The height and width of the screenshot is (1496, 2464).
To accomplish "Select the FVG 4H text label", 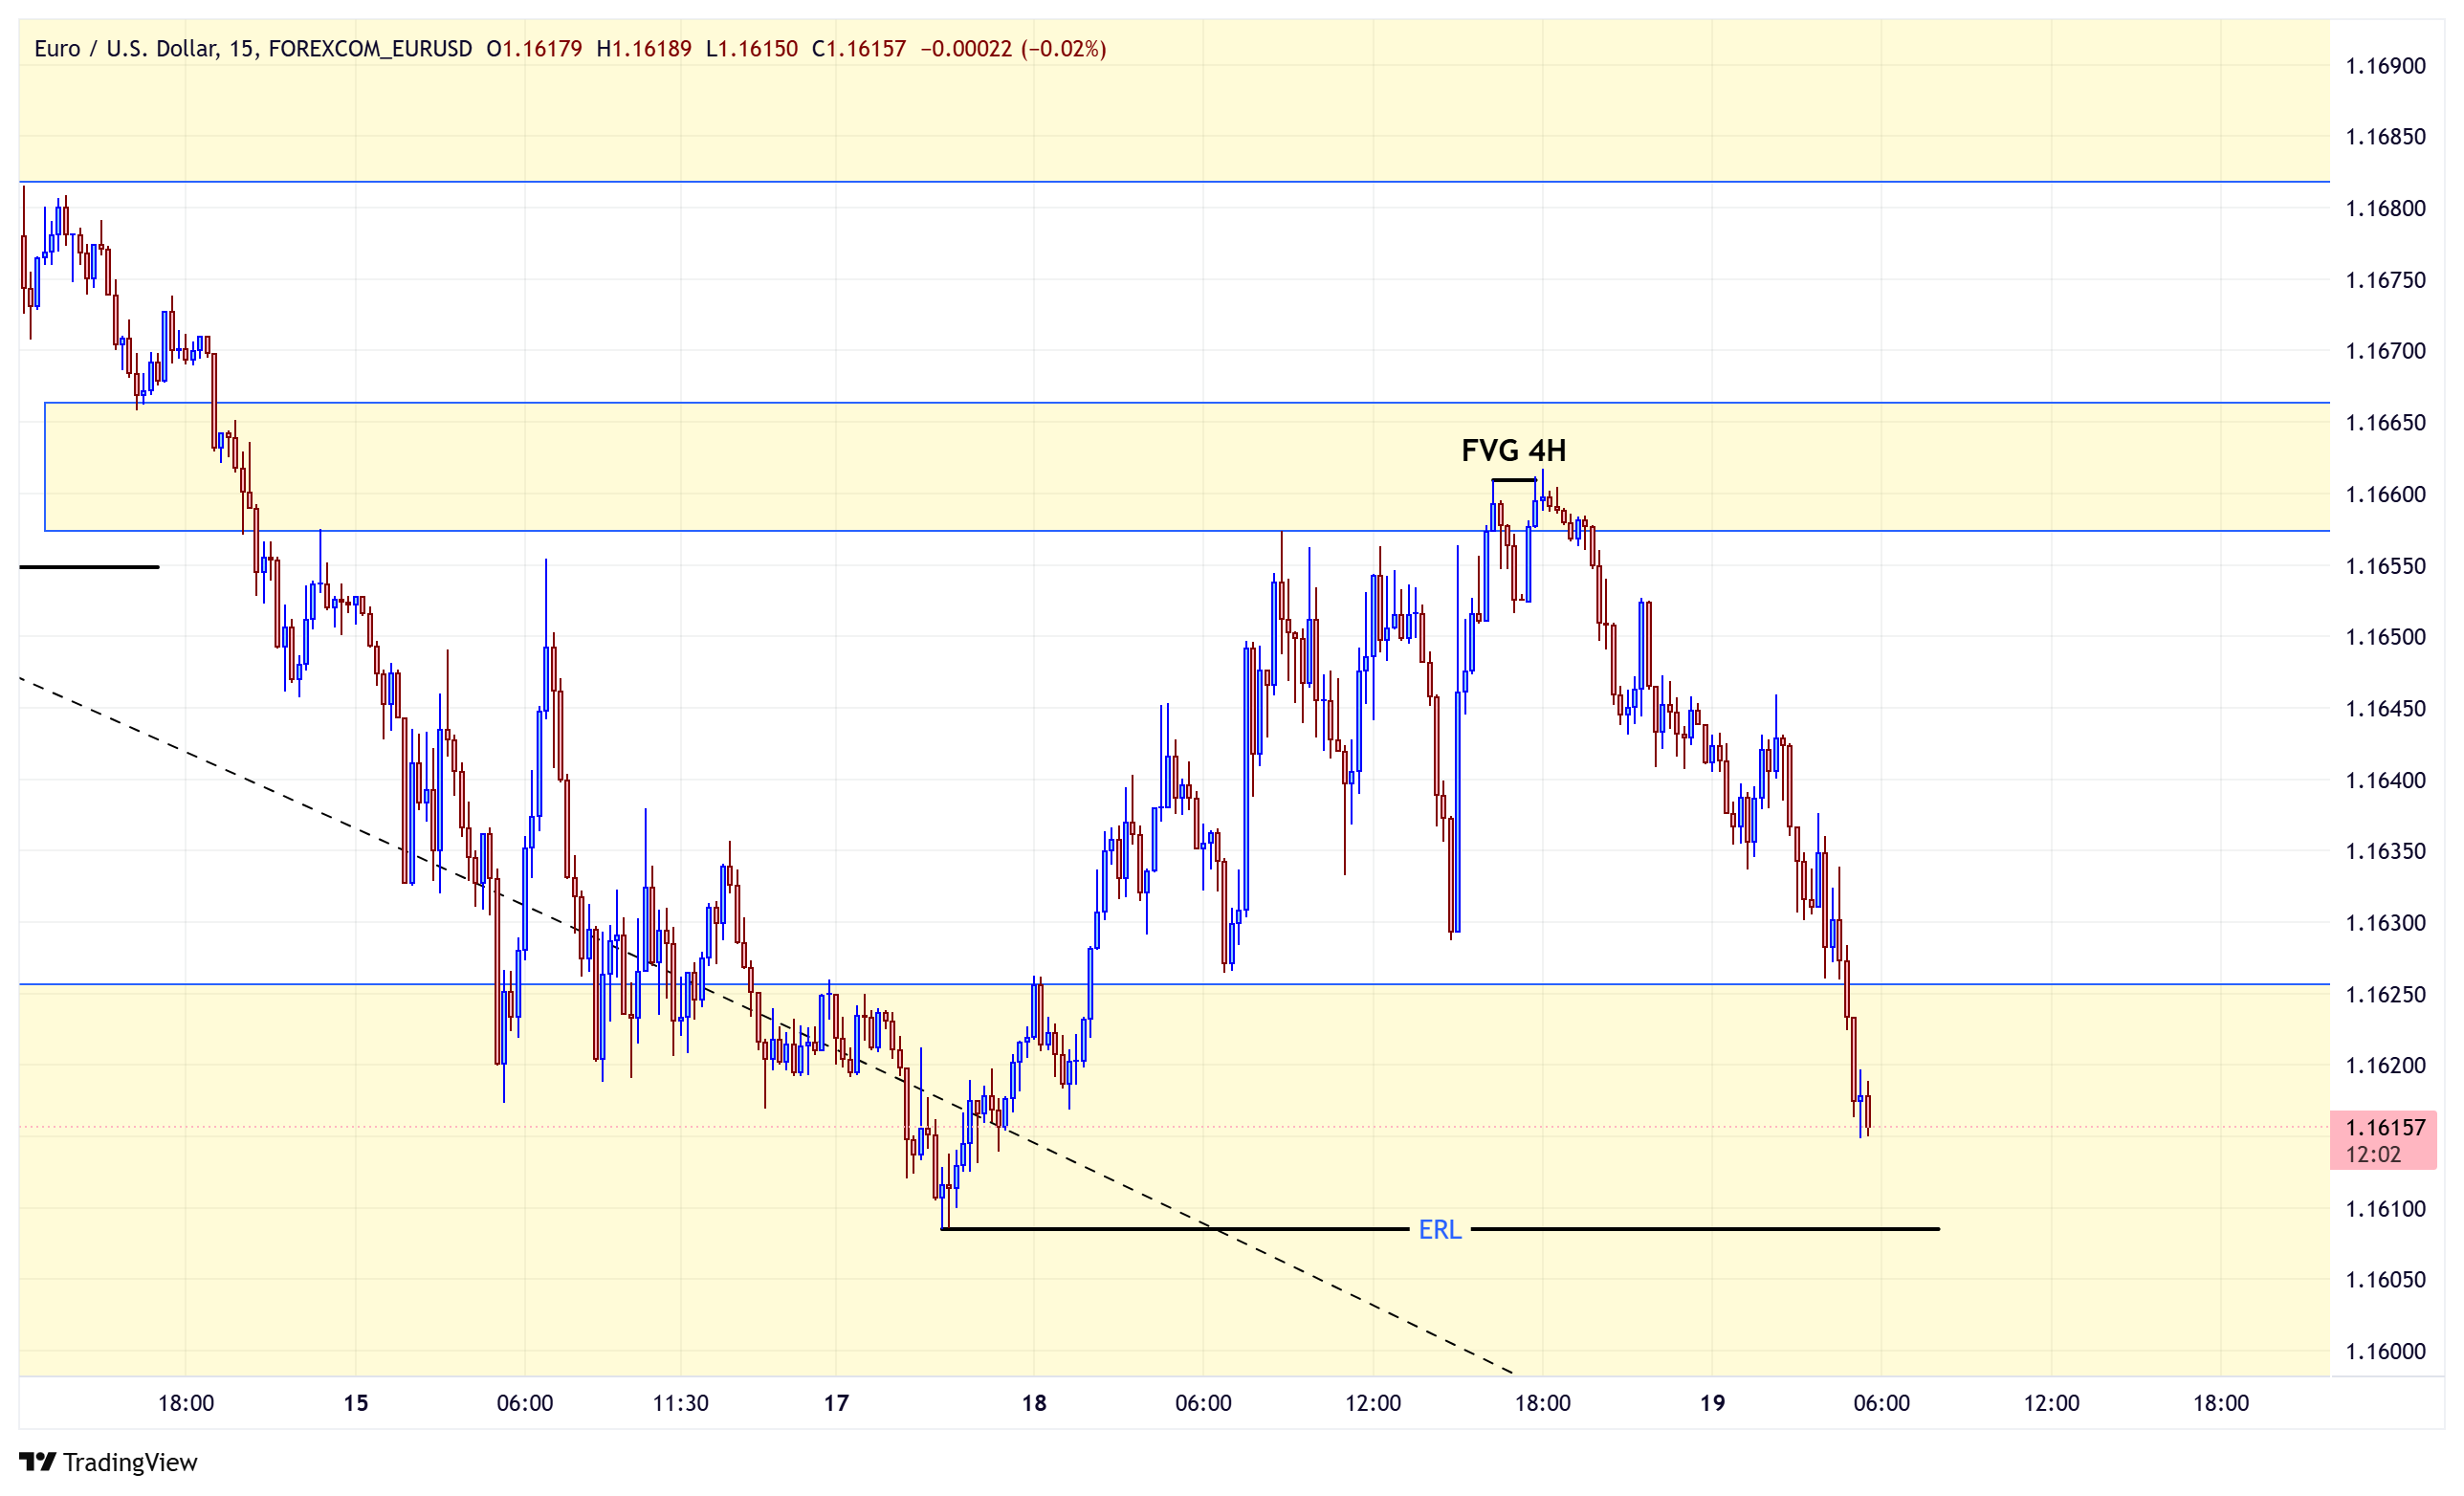I will [1513, 450].
